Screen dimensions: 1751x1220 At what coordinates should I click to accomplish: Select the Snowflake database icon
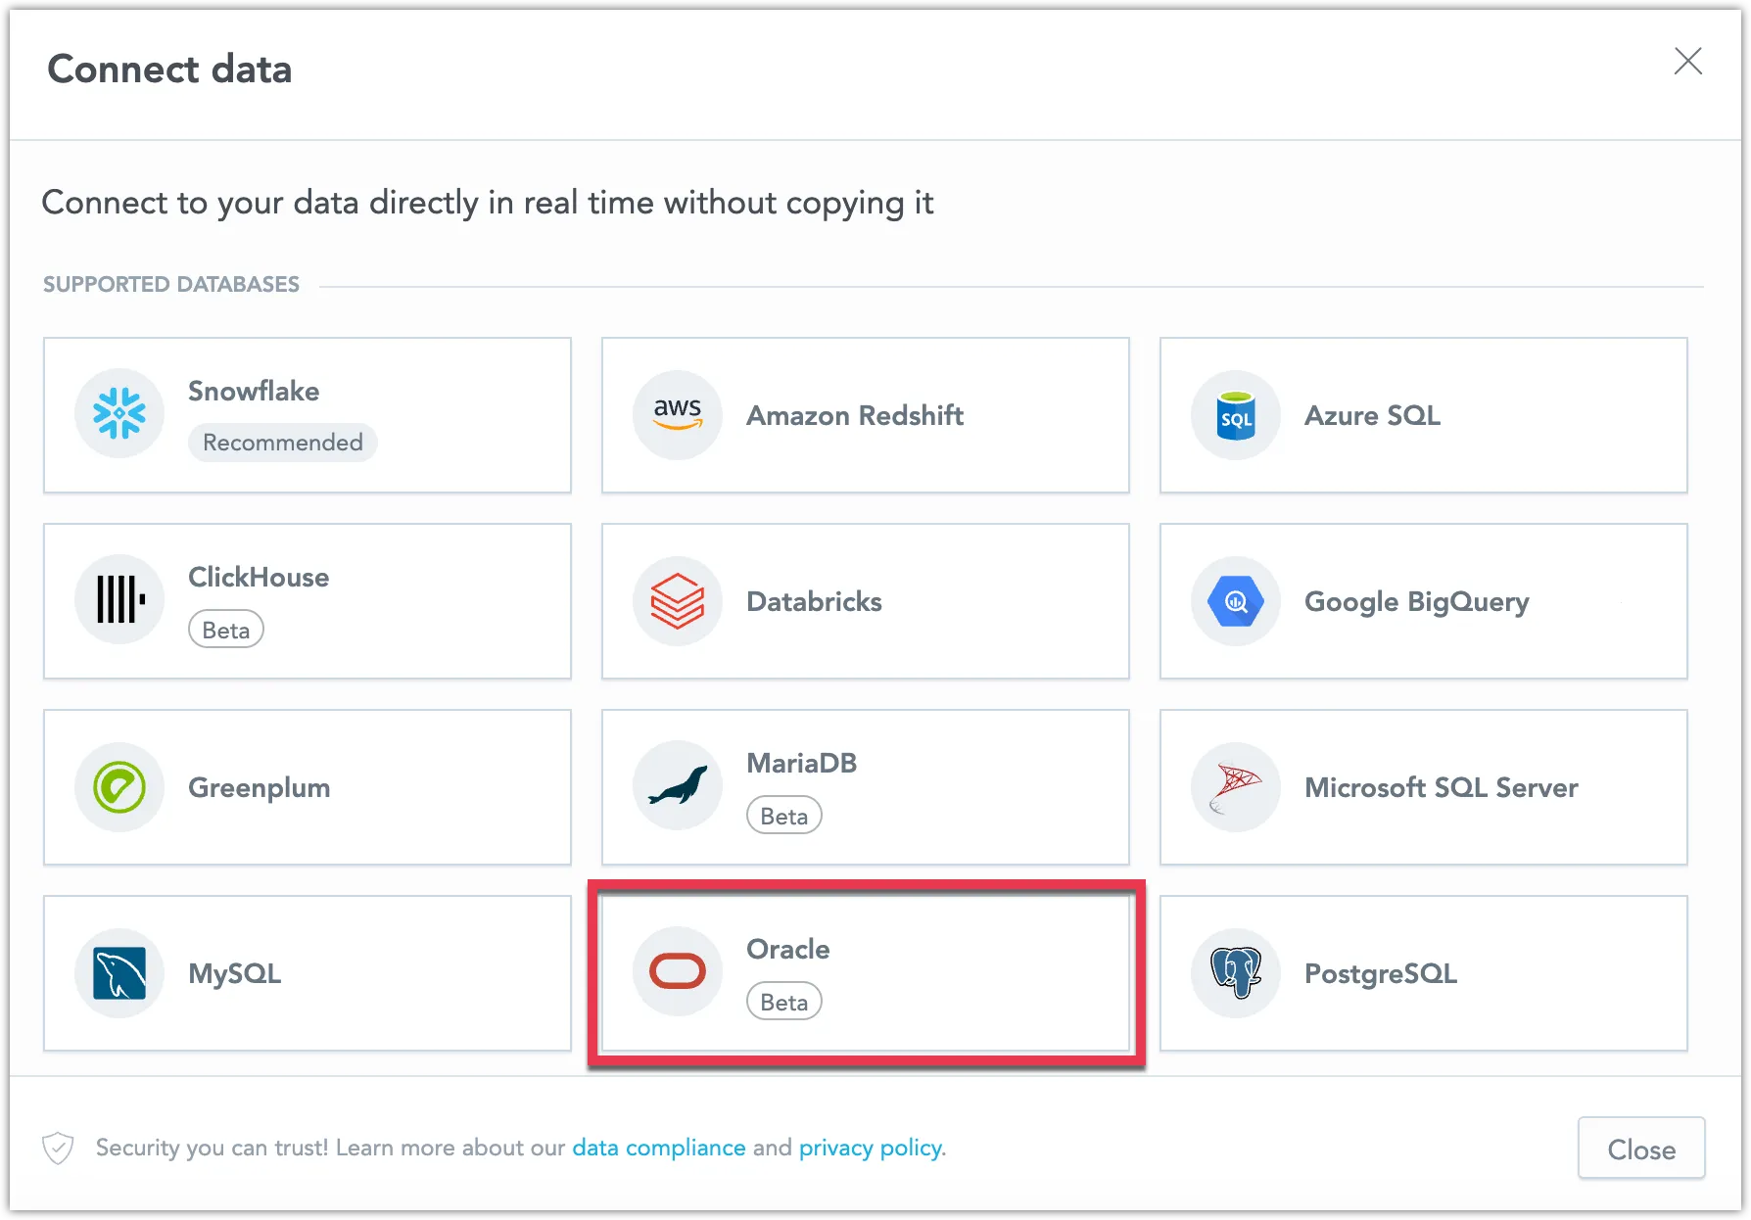click(x=118, y=413)
